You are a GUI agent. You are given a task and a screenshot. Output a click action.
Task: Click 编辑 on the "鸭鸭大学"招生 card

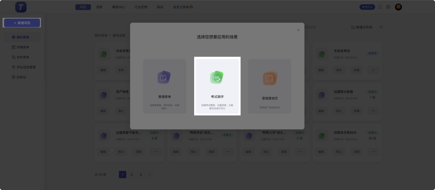click(x=248, y=152)
